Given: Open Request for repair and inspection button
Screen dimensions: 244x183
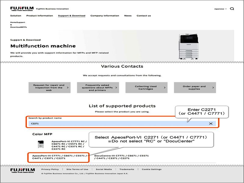Looking at the screenshot, I should click(49, 88).
